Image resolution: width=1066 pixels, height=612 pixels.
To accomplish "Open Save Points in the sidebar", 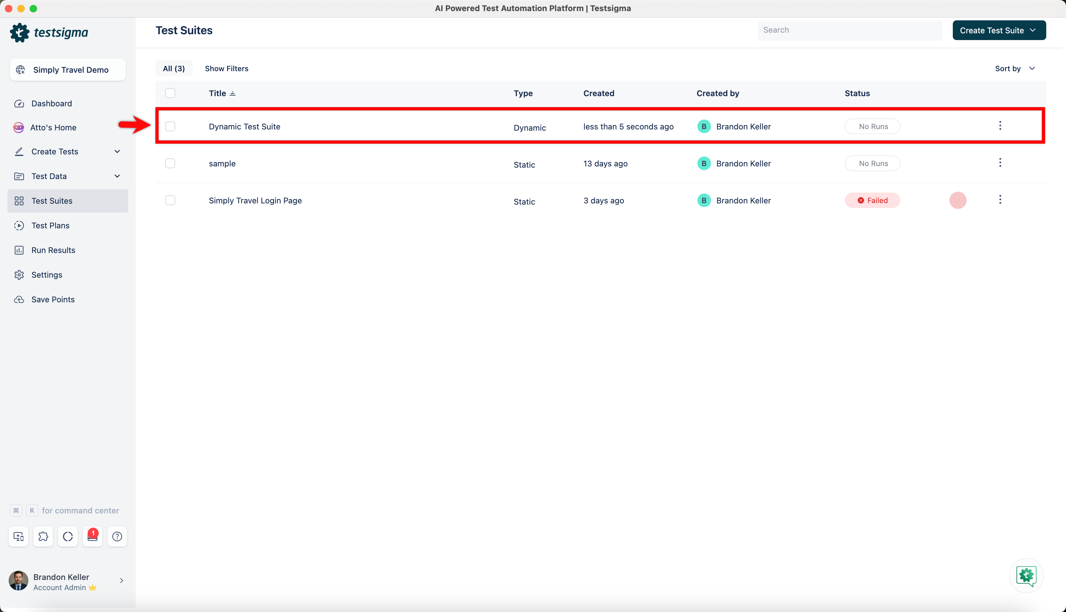I will [52, 299].
